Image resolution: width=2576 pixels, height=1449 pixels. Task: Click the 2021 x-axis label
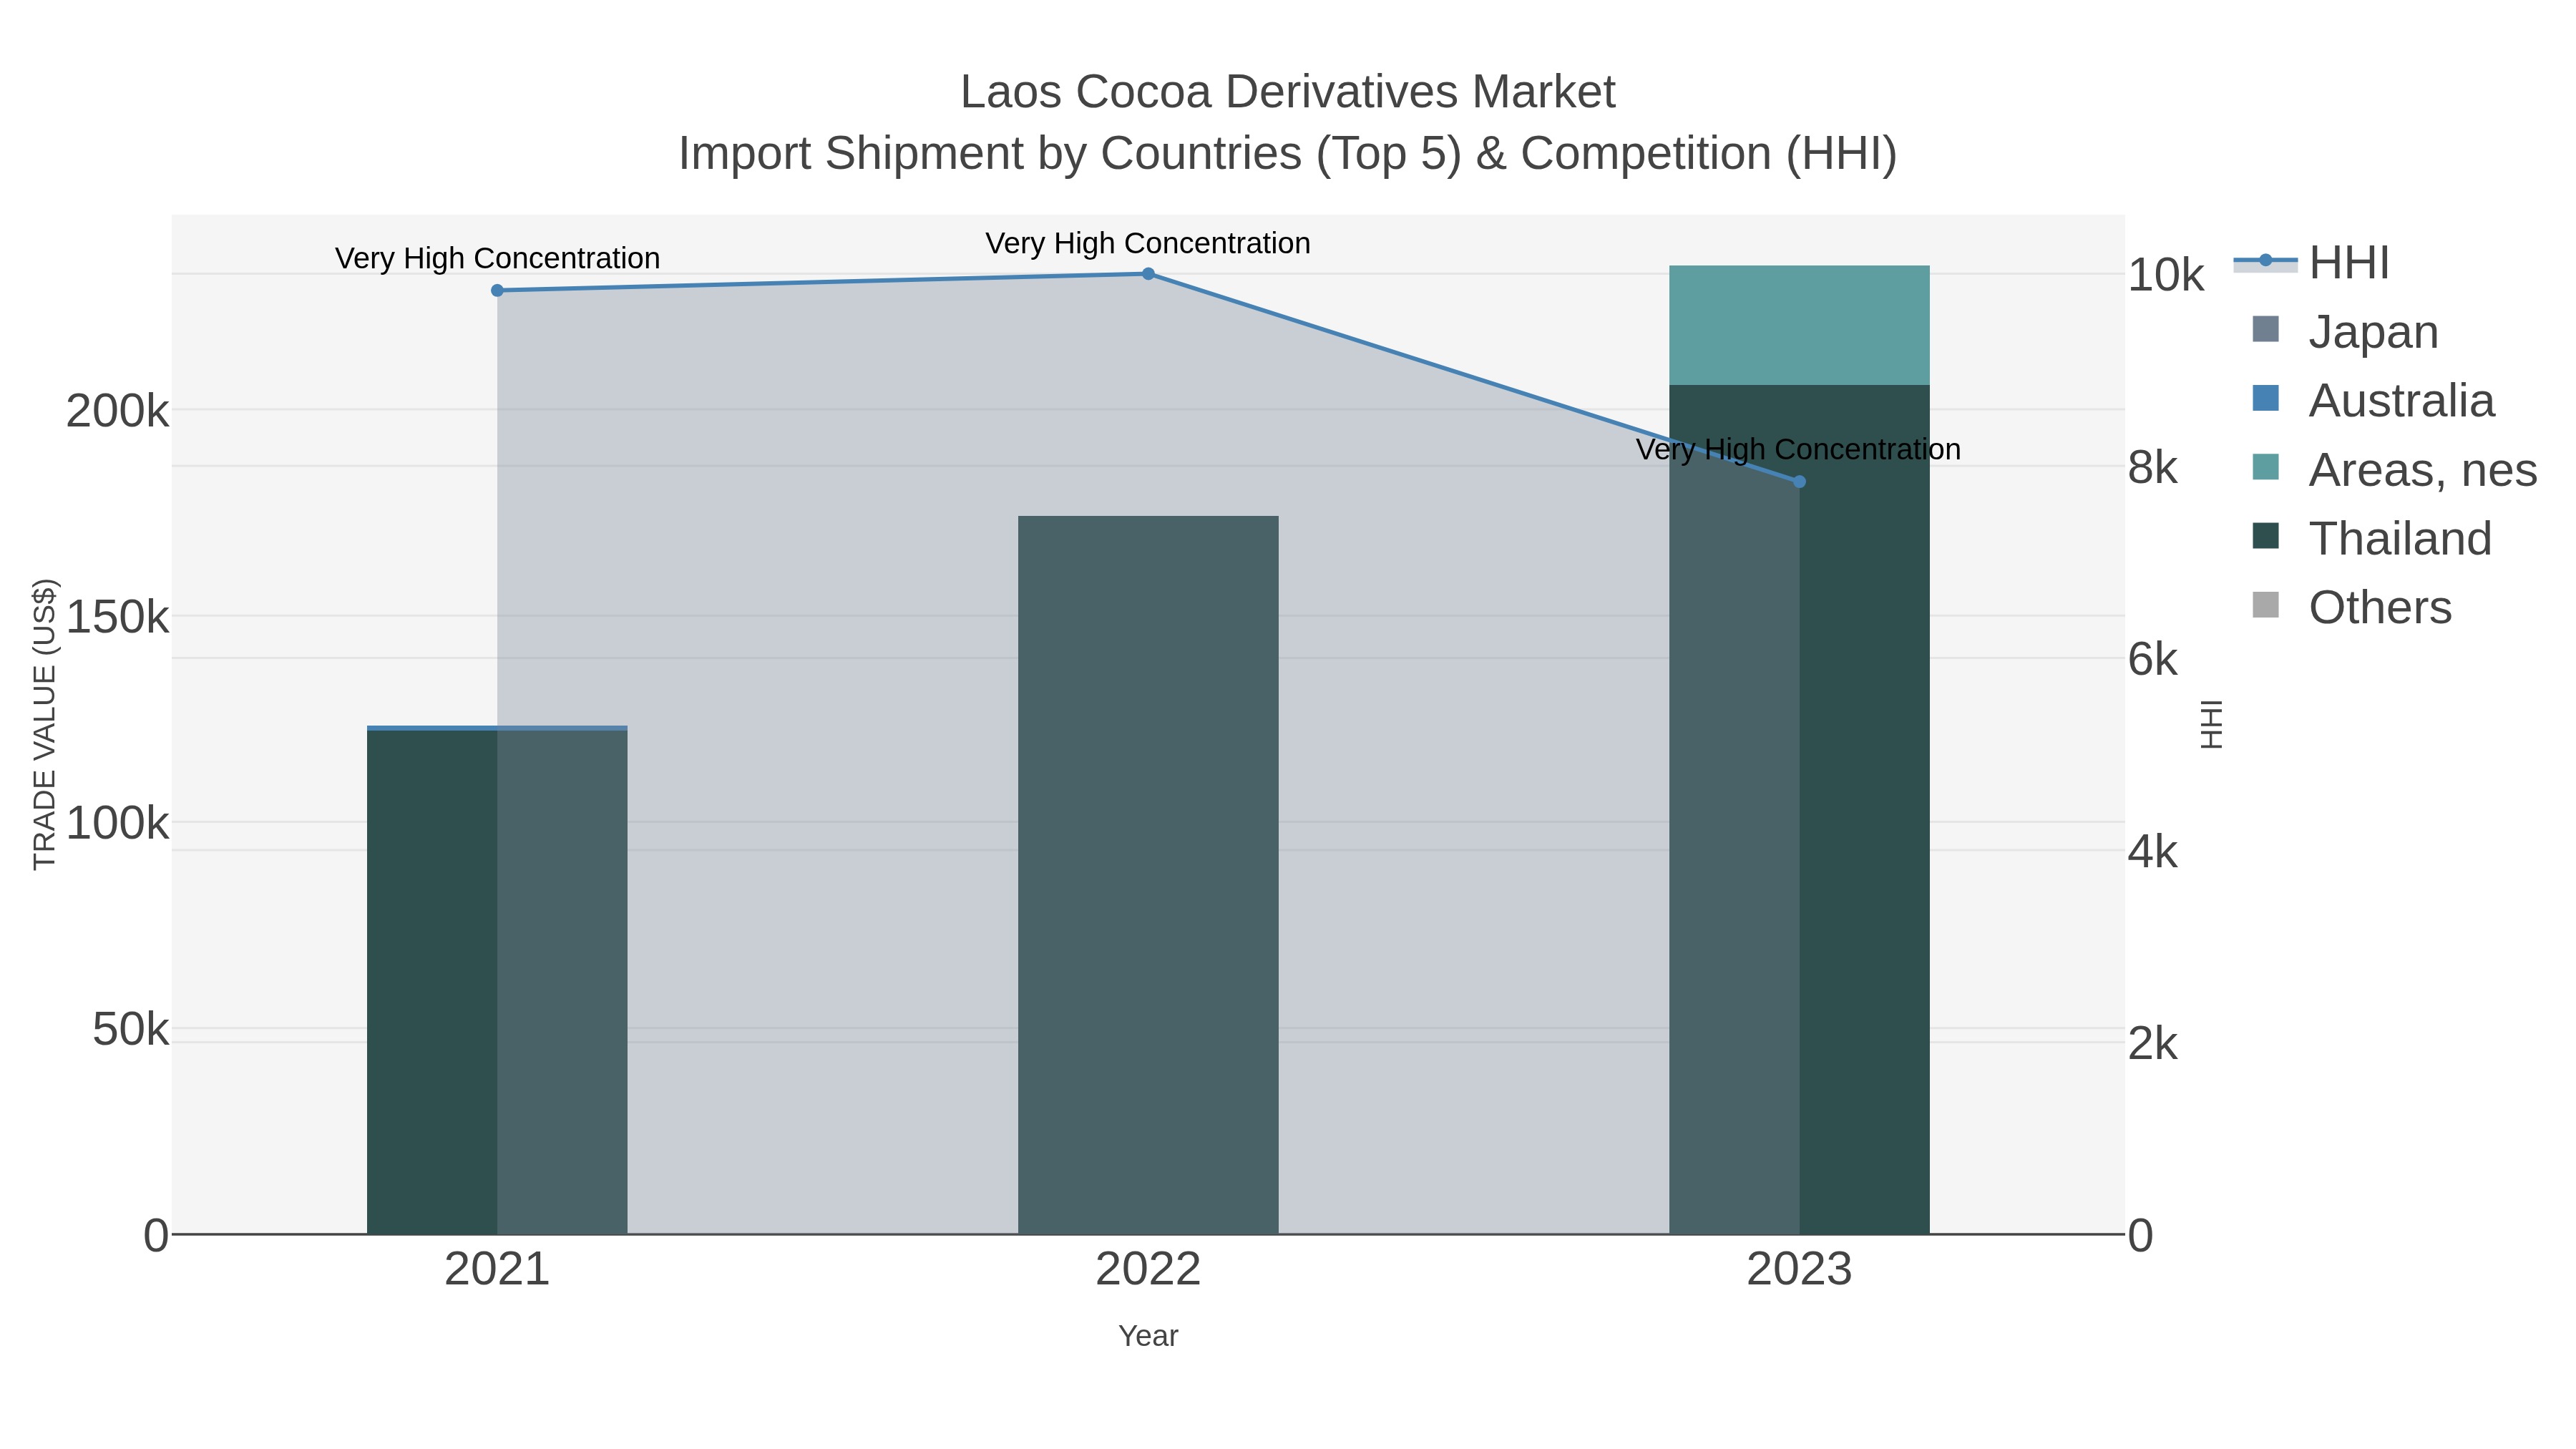pos(497,1270)
